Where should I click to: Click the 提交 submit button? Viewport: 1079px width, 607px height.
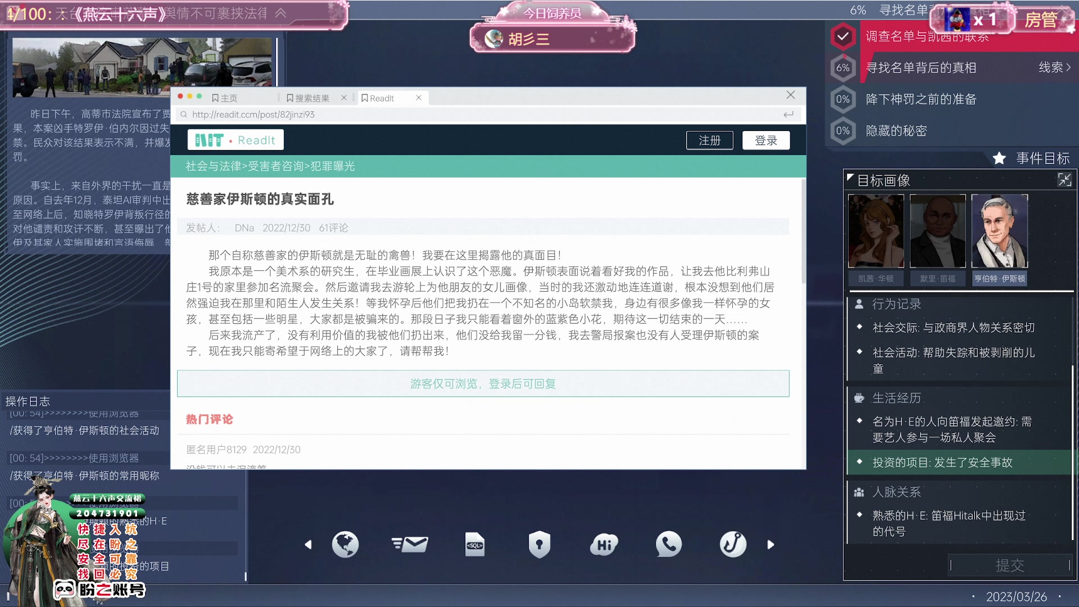point(1010,565)
